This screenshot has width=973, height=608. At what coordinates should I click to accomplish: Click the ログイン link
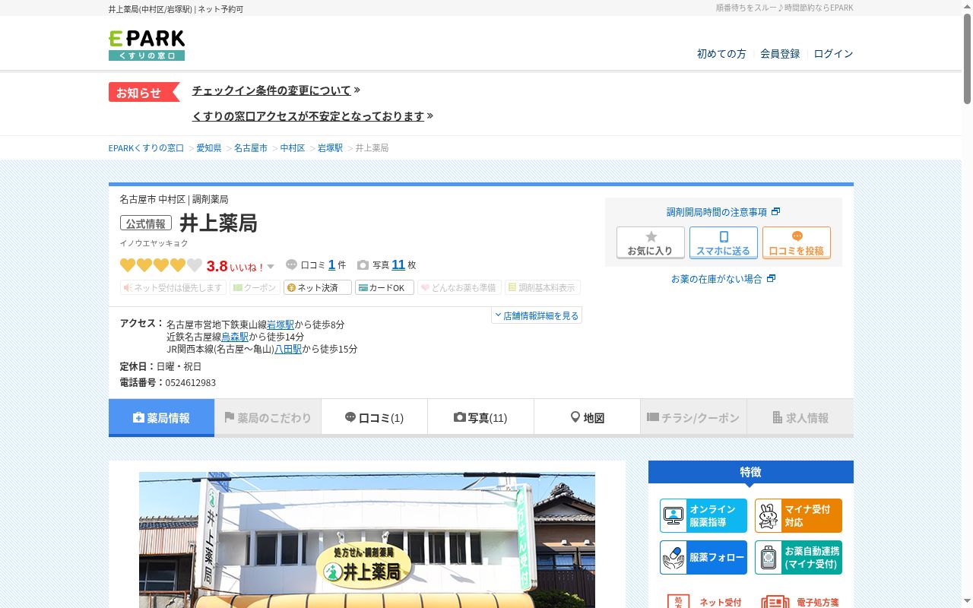[x=833, y=54]
